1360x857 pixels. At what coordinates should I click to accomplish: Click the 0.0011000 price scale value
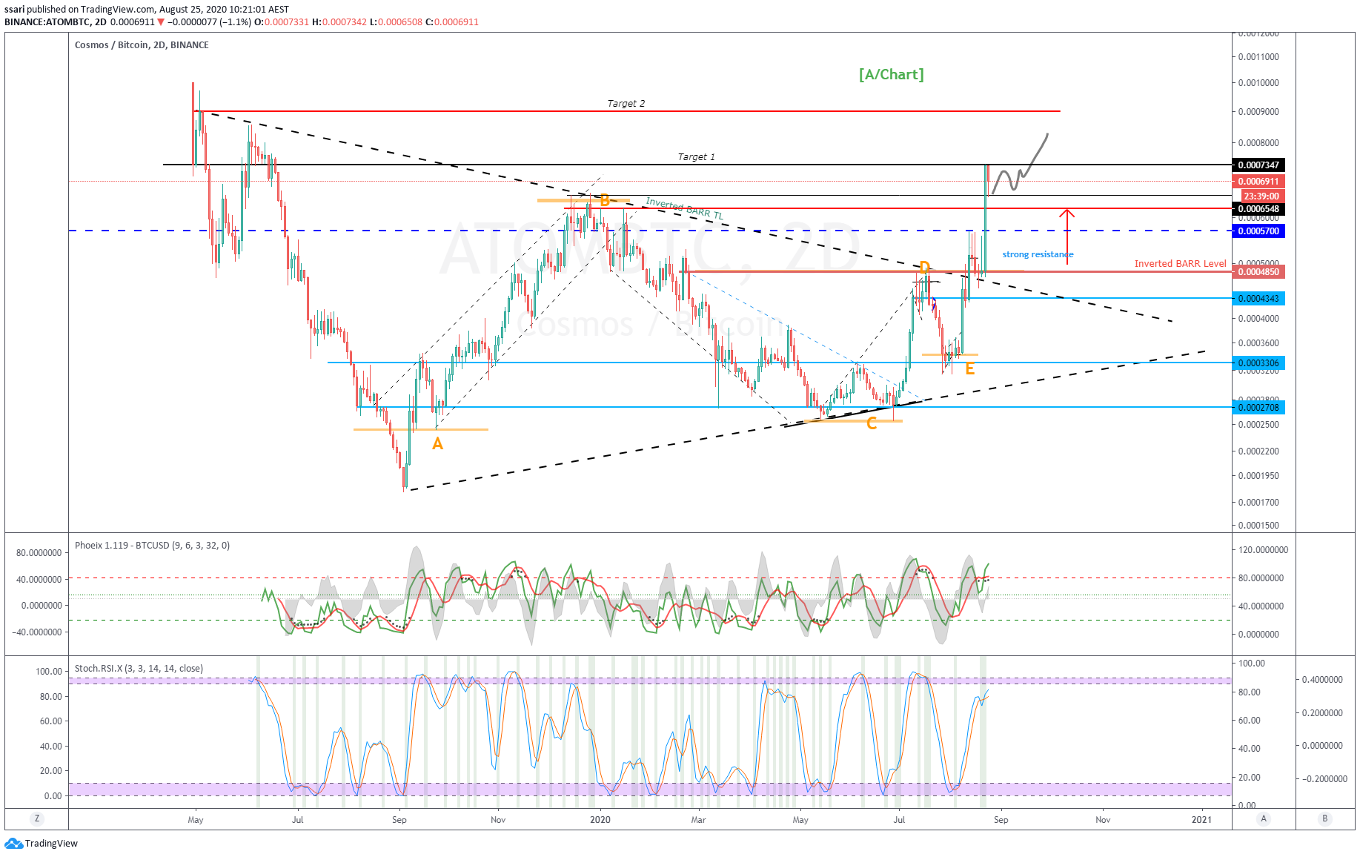tap(1258, 57)
